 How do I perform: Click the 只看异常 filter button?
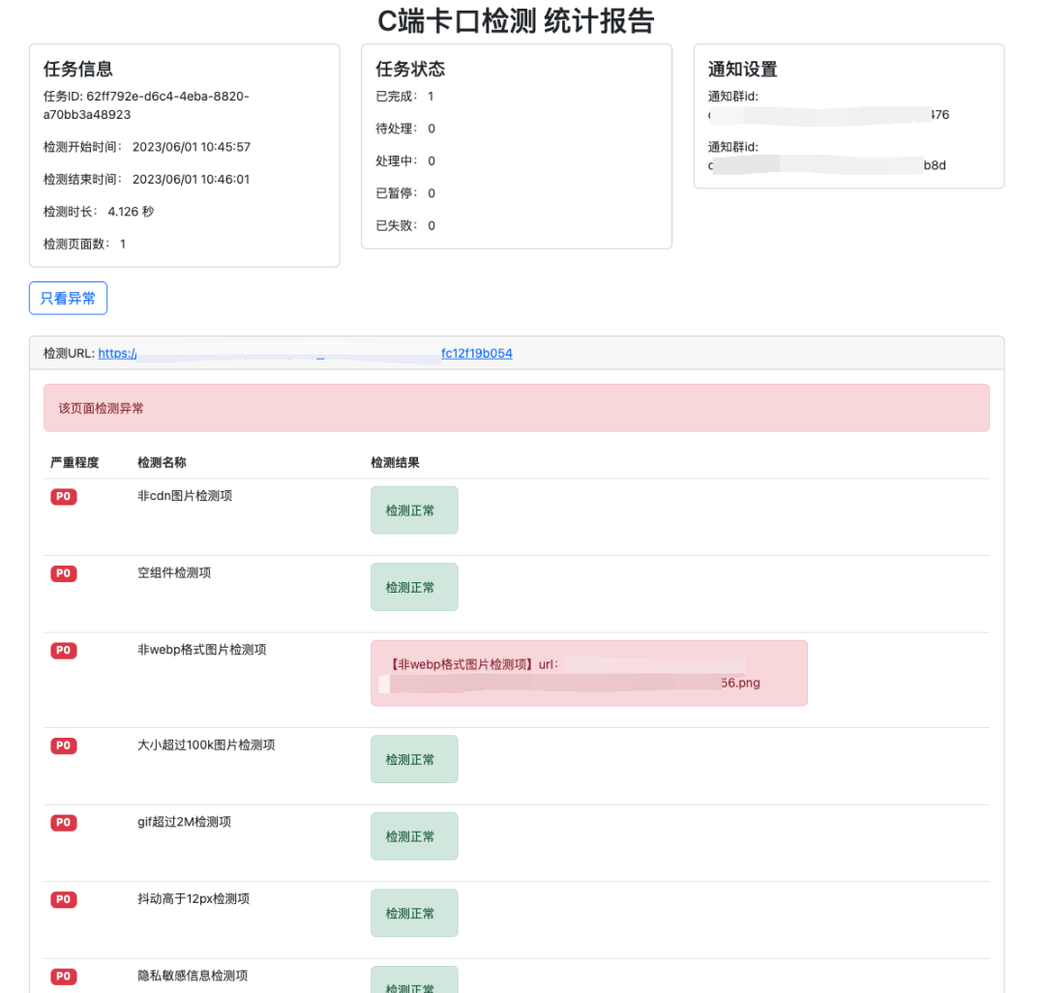68,299
